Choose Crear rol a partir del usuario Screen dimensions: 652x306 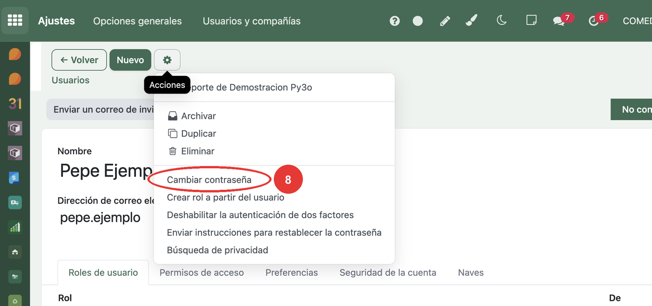[x=225, y=197]
